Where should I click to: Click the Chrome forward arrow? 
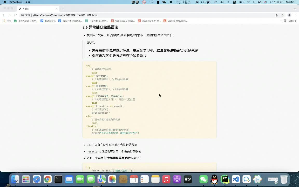(x=10, y=15)
